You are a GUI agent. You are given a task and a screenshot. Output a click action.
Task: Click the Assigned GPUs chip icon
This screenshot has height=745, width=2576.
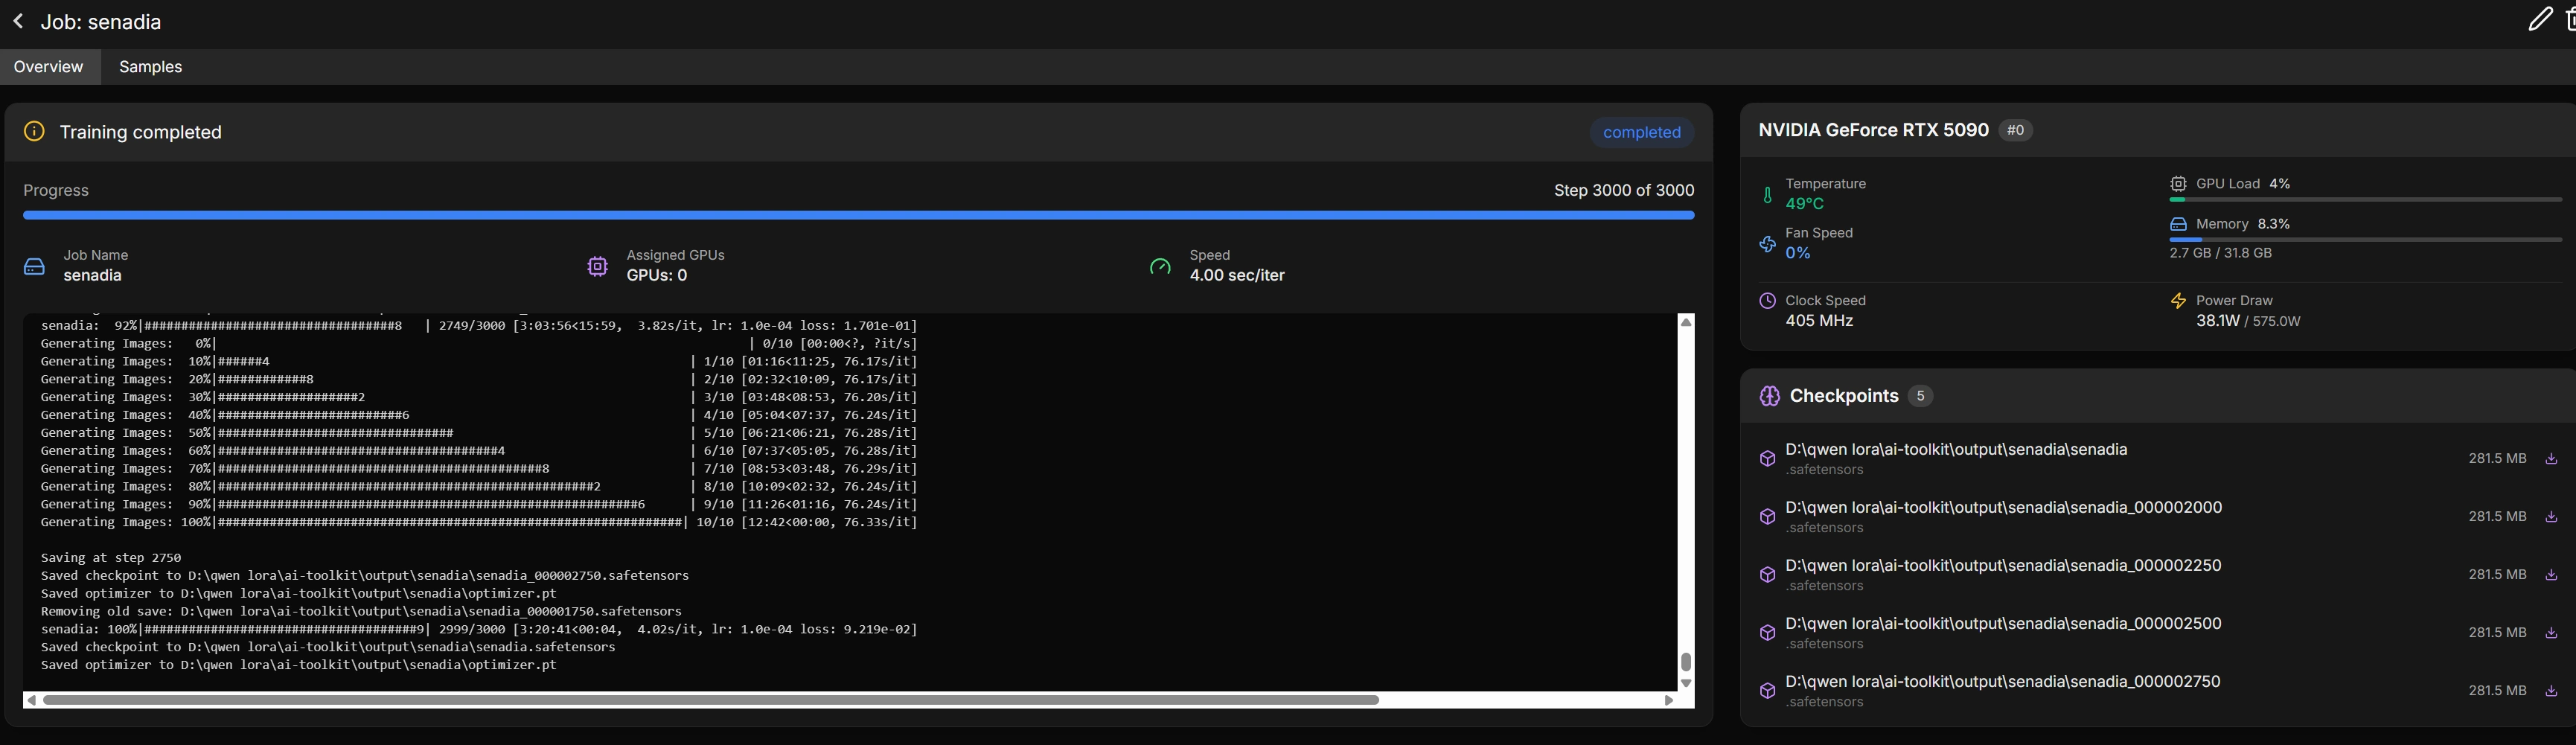tap(597, 266)
